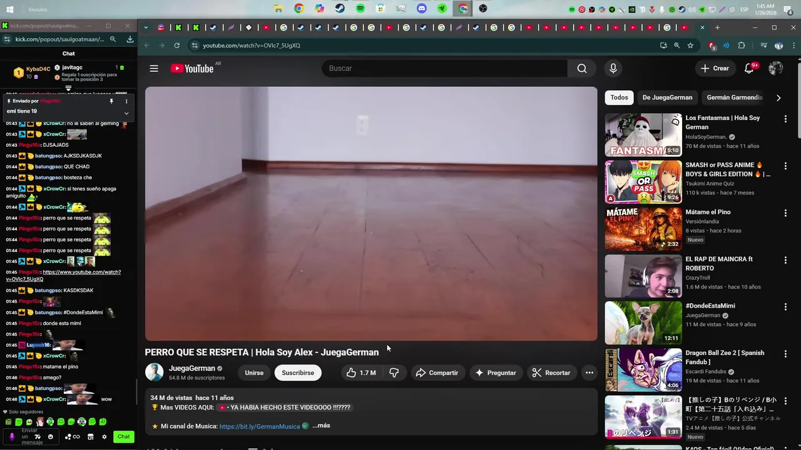
Task: Open the YouTube link posted in Kick chat
Action: click(x=63, y=276)
